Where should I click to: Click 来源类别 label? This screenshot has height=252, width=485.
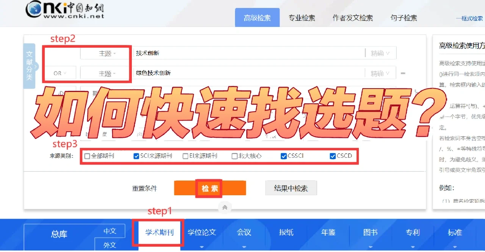click(x=61, y=156)
